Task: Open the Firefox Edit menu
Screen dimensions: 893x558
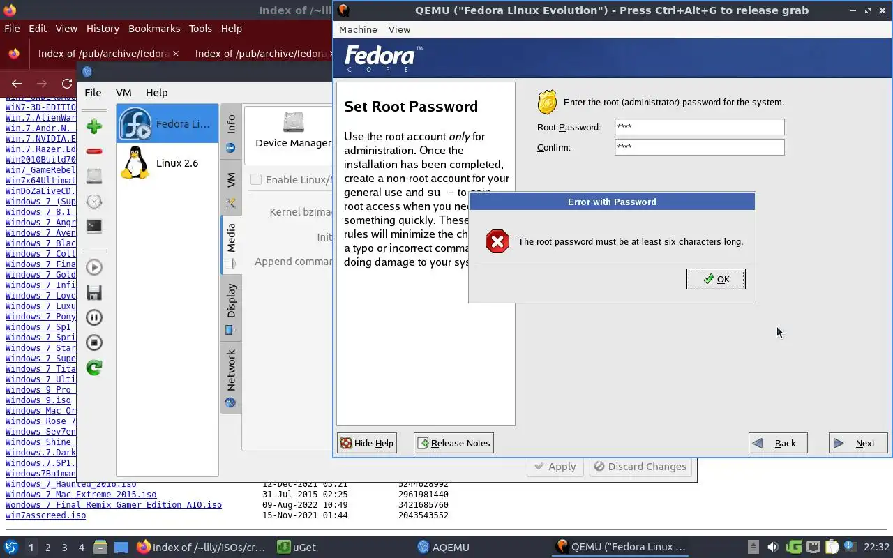Action: tap(38, 29)
